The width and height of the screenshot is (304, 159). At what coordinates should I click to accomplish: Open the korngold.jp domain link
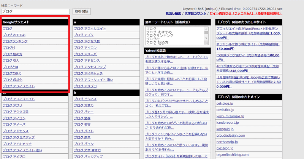click(x=225, y=129)
